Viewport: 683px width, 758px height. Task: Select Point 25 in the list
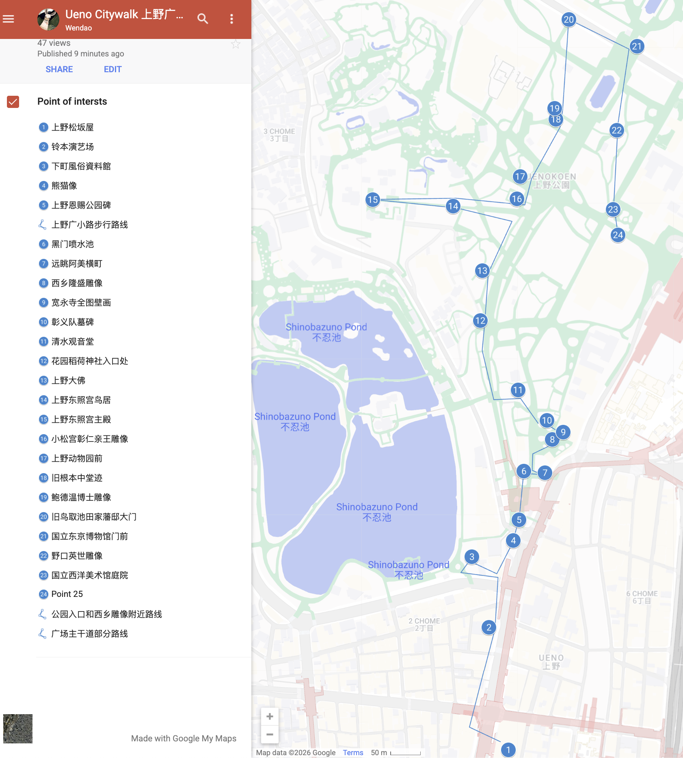(67, 594)
